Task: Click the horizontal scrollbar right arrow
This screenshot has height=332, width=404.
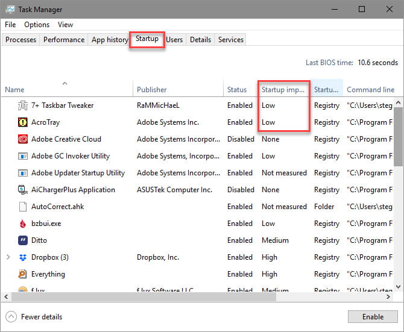Action: (x=388, y=296)
